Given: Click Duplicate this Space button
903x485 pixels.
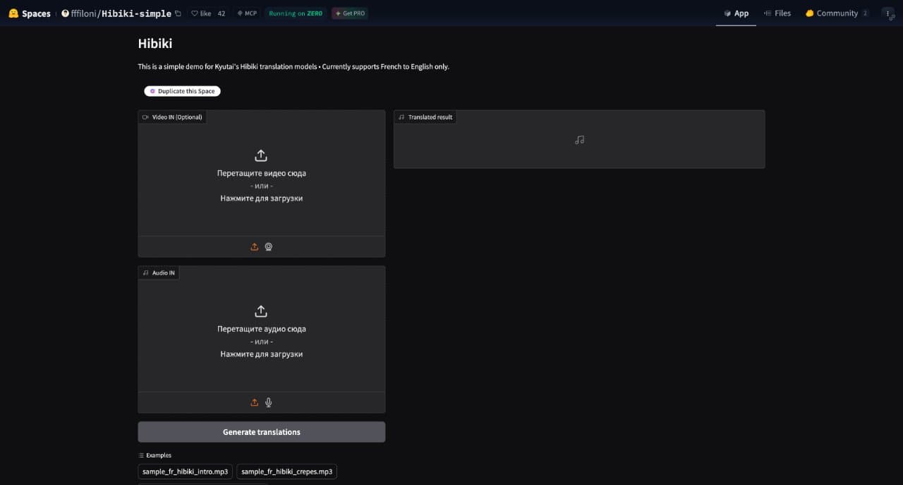Looking at the screenshot, I should click(x=183, y=91).
